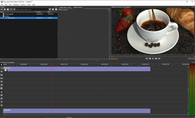Select the Ripple tool in timeline toolbar
This screenshot has width=195, height=118.
[2, 72]
